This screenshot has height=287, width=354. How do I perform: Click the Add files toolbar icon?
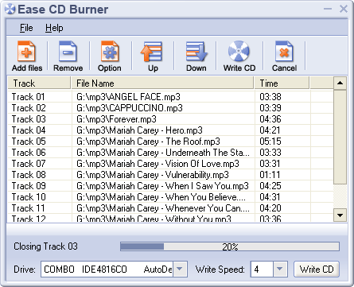click(x=26, y=52)
